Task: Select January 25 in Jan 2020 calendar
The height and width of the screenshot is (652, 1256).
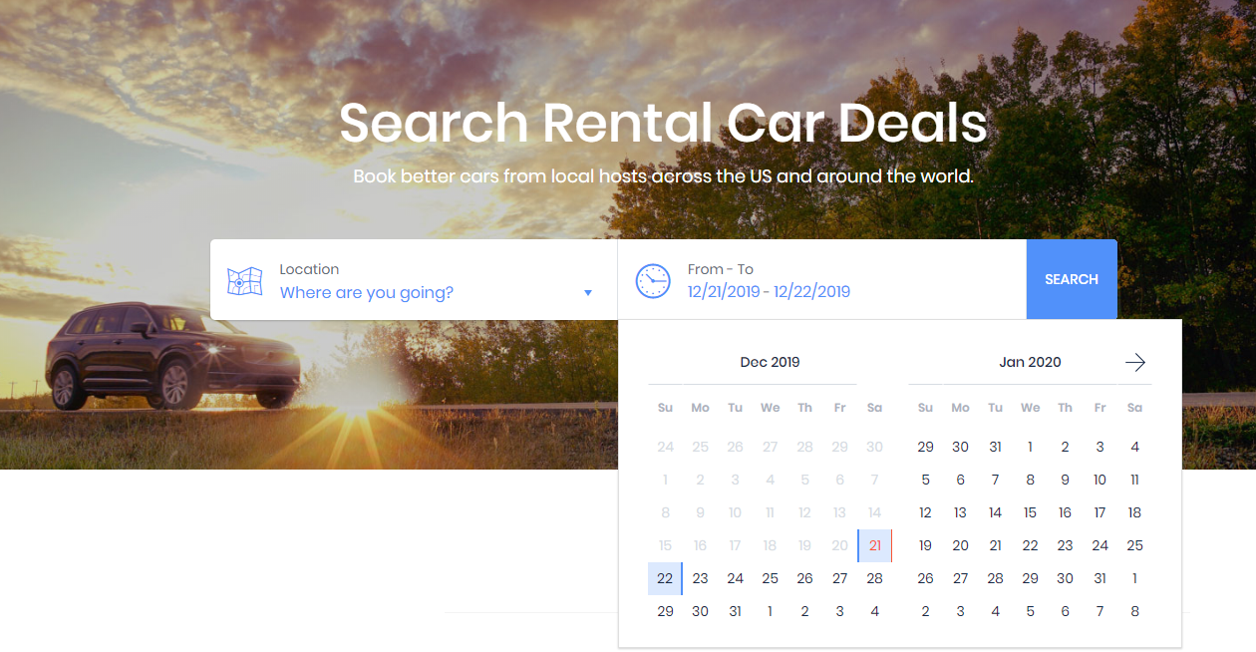Action: tap(1134, 545)
